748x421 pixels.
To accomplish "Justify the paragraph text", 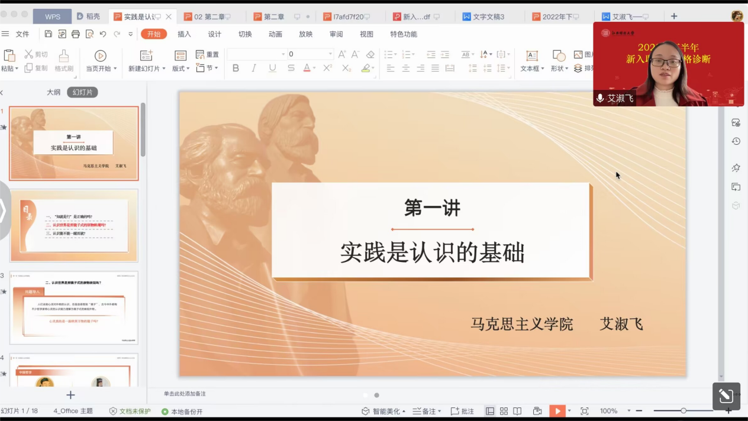I will click(x=435, y=68).
